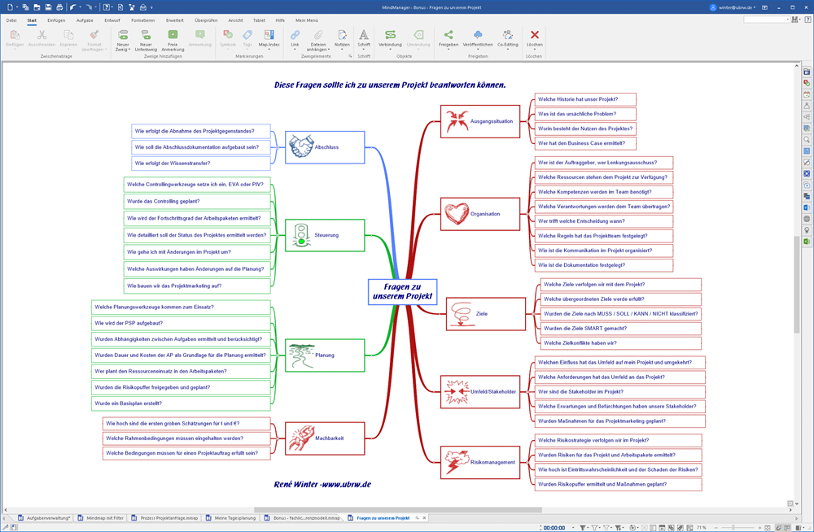This screenshot has width=814, height=532.
Task: Switch to the Einfügen ribbon tab
Action: tap(56, 20)
